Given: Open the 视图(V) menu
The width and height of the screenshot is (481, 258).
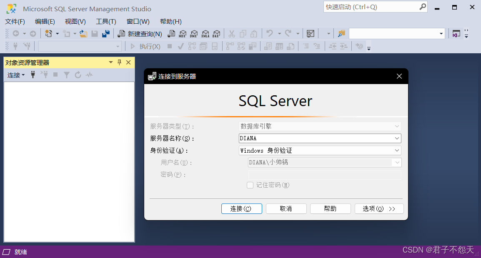Looking at the screenshot, I should click(75, 22).
